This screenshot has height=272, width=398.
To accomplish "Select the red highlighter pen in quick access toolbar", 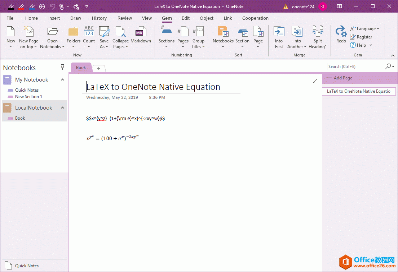I will pyautogui.click(x=22, y=6).
